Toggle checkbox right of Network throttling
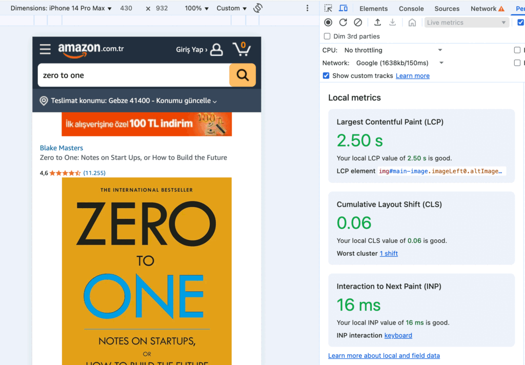Image resolution: width=525 pixels, height=365 pixels. point(517,63)
